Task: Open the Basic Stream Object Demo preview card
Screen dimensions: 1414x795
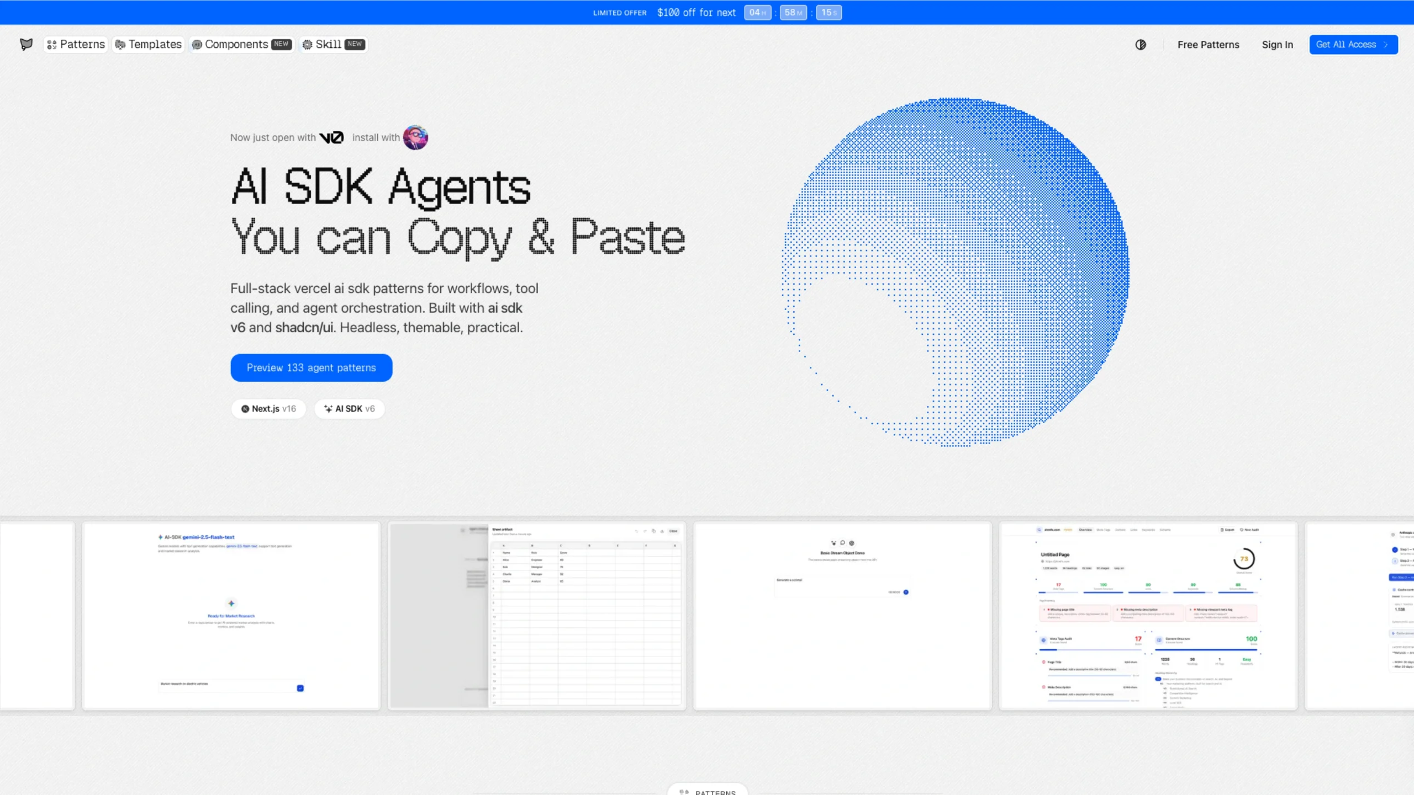Action: (842, 616)
